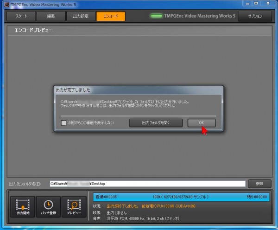Open the スタート tab

tap(21, 16)
